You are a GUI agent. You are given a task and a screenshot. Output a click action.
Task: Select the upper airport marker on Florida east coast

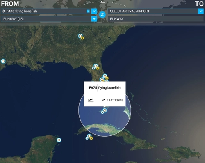105,76
